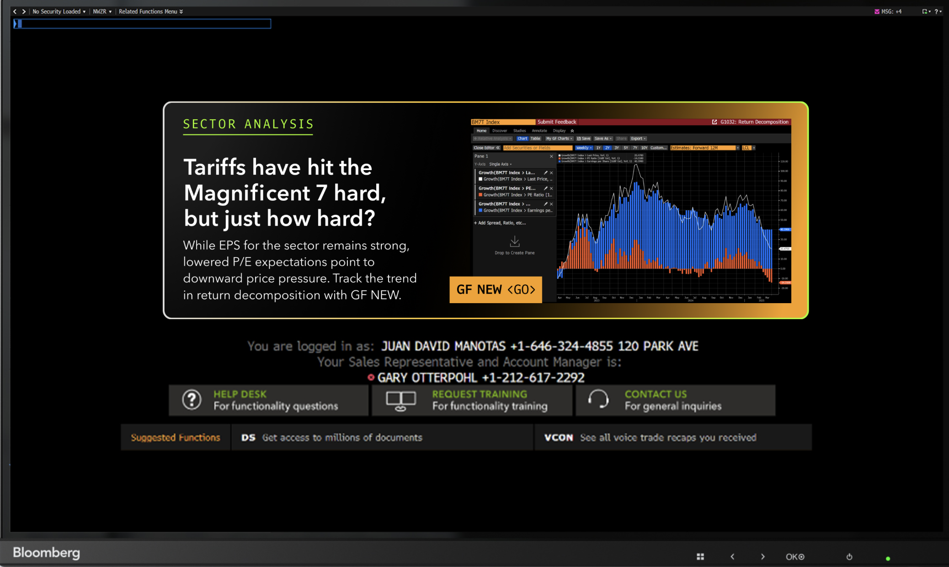Open the MSG +4 messages indicator
The image size is (949, 567).
[888, 11]
